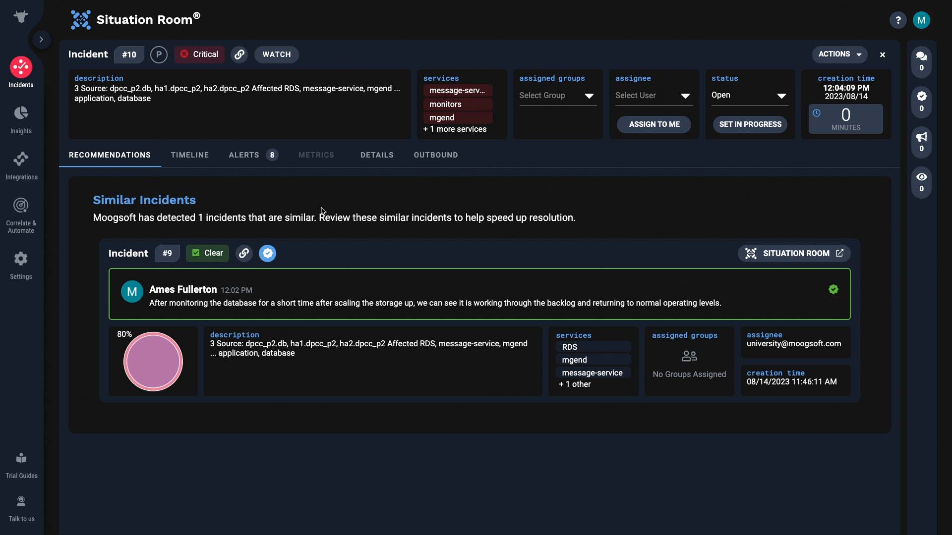This screenshot has width=952, height=535.
Task: Click the message-service tag on Incident #9
Action: pos(593,373)
